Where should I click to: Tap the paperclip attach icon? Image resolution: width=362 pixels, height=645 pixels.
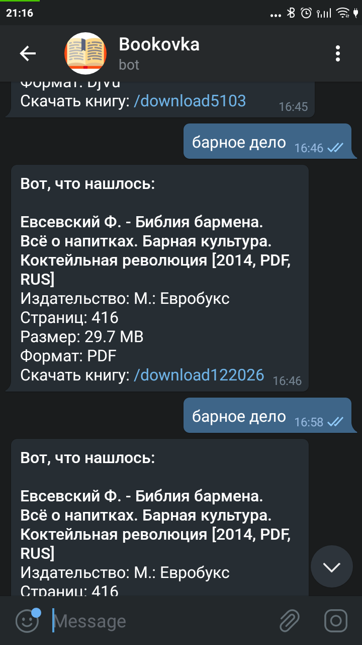(x=290, y=620)
